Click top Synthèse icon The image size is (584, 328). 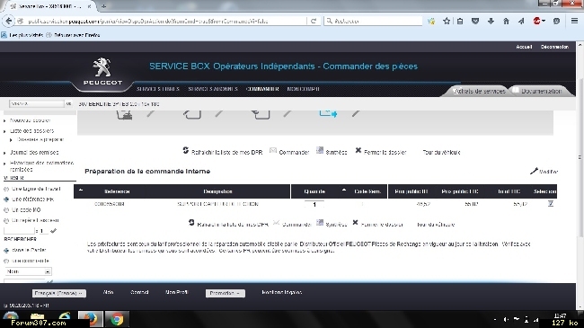[320, 150]
